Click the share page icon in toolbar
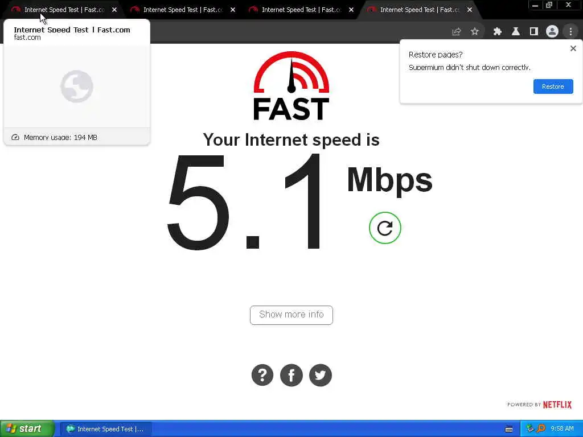The height and width of the screenshot is (437, 583). pyautogui.click(x=456, y=32)
